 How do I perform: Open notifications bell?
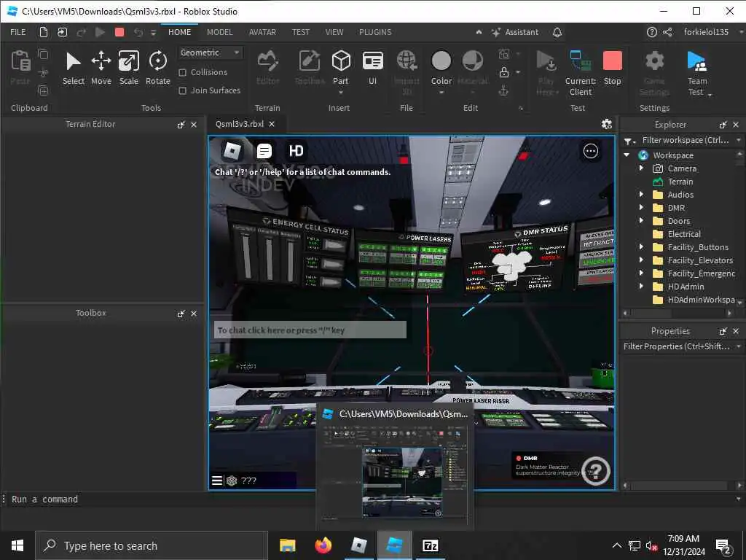pyautogui.click(x=557, y=32)
